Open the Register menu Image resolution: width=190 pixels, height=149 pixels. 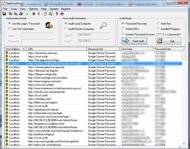[x=66, y=9]
